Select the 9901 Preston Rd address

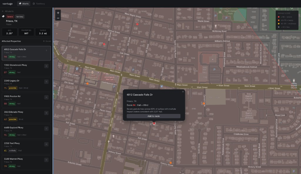point(12,96)
